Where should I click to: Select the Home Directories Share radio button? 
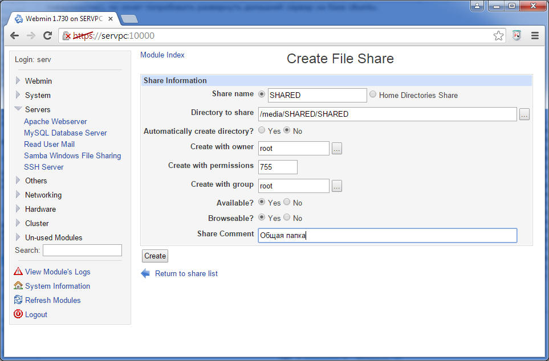tap(373, 95)
